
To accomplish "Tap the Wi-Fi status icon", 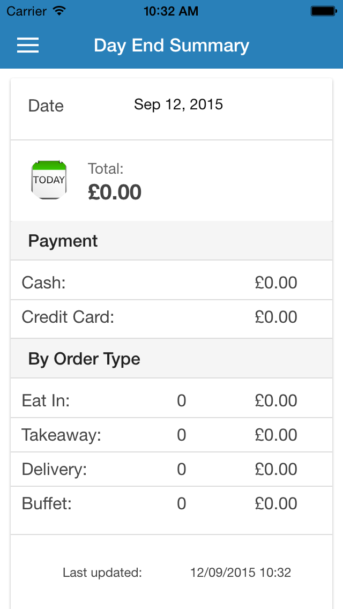I will [x=59, y=11].
